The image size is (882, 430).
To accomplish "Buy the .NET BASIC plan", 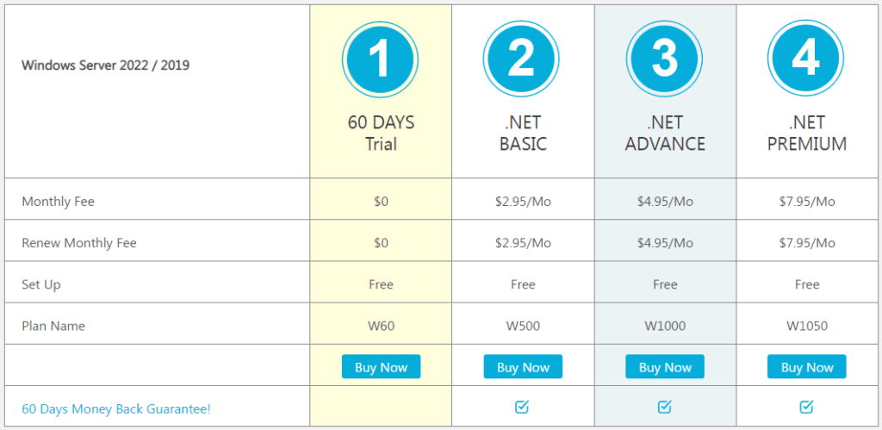I will pyautogui.click(x=523, y=367).
